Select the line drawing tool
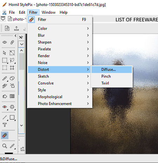This screenshot has width=158, height=163. [5, 117]
